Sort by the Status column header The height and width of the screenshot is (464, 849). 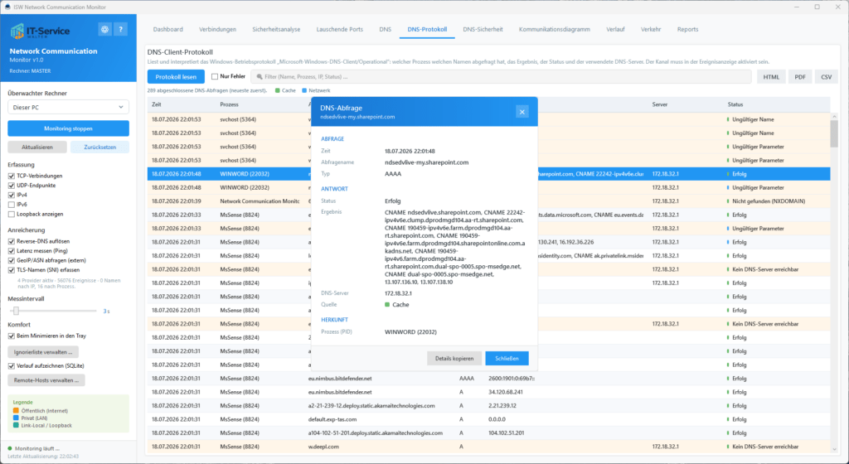point(735,104)
